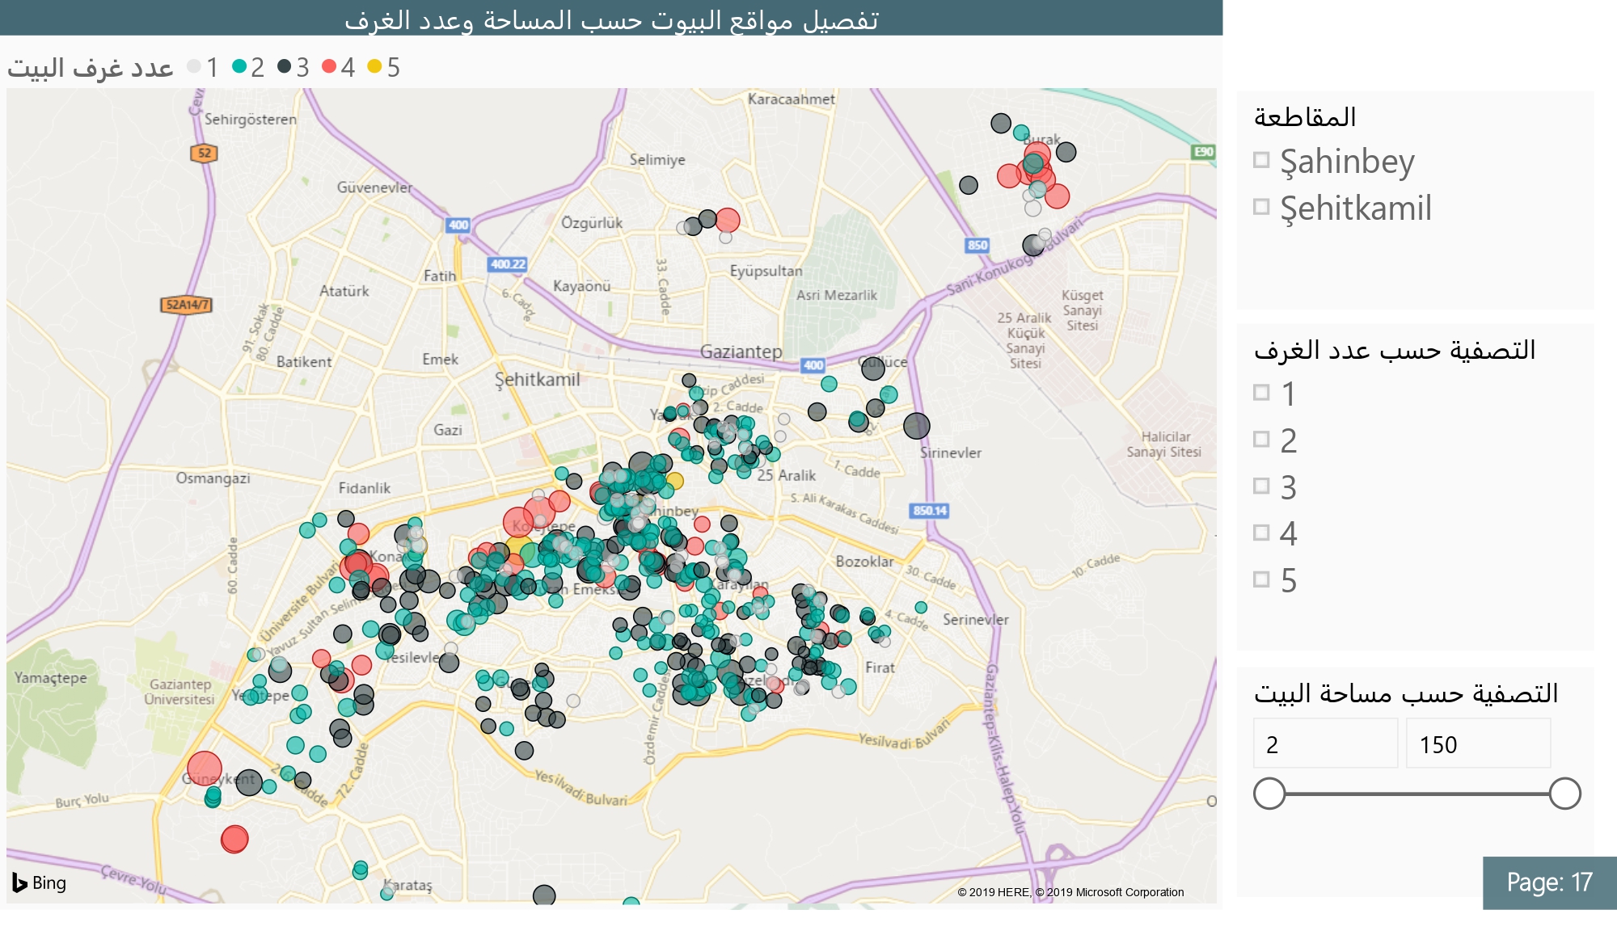This screenshot has height=935, width=1617.
Task: Click the 400 highway shield near Özgürlük
Action: coord(458,225)
